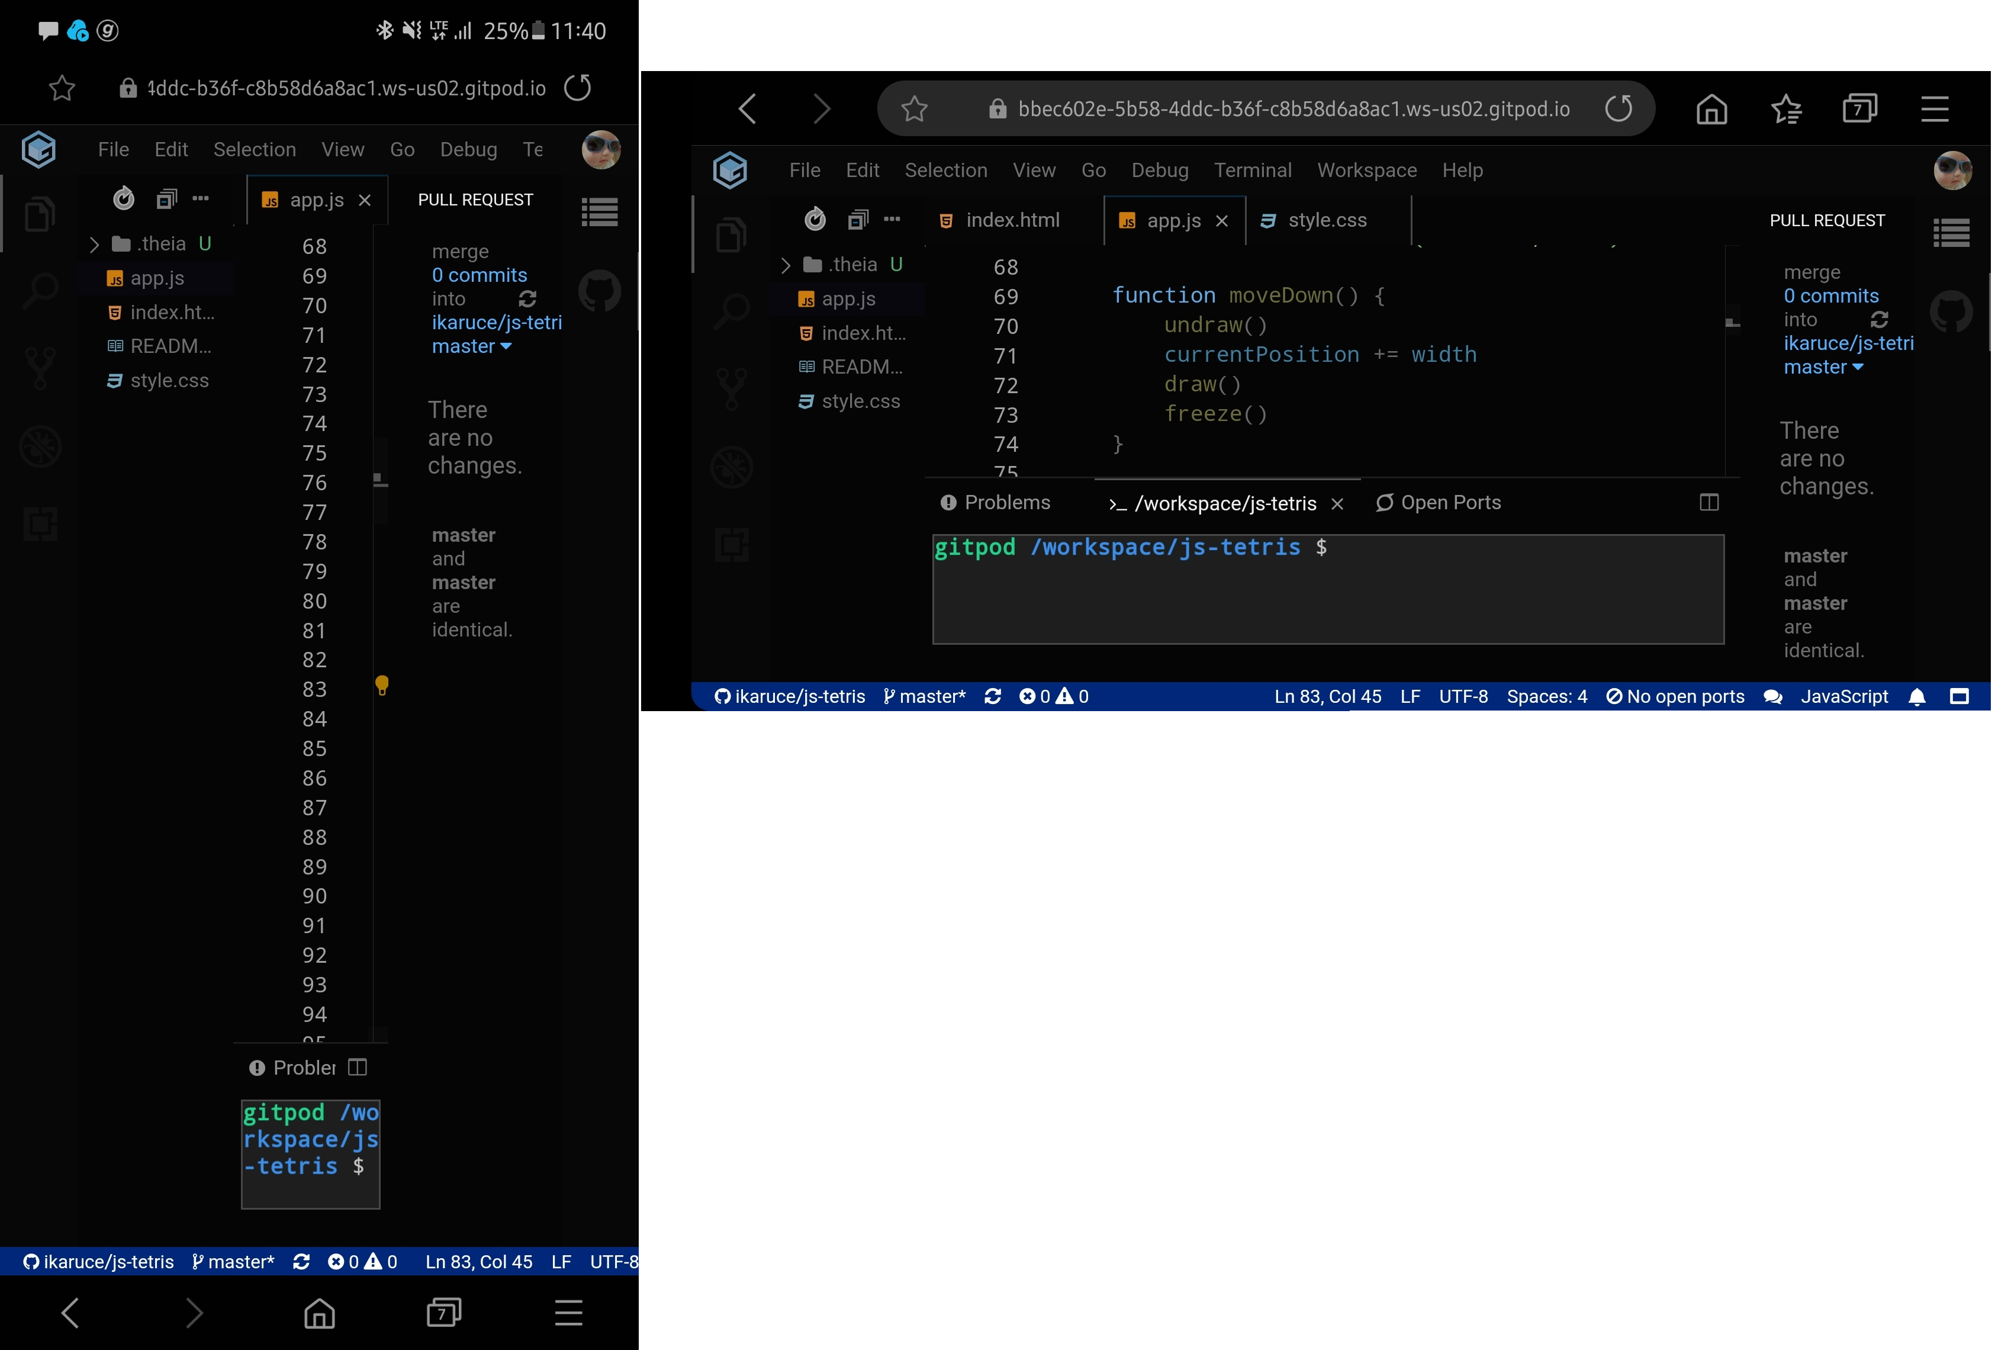Image resolution: width=1995 pixels, height=1350 pixels.
Task: Close the /workspace/js-tetris terminal tab
Action: 1337,504
